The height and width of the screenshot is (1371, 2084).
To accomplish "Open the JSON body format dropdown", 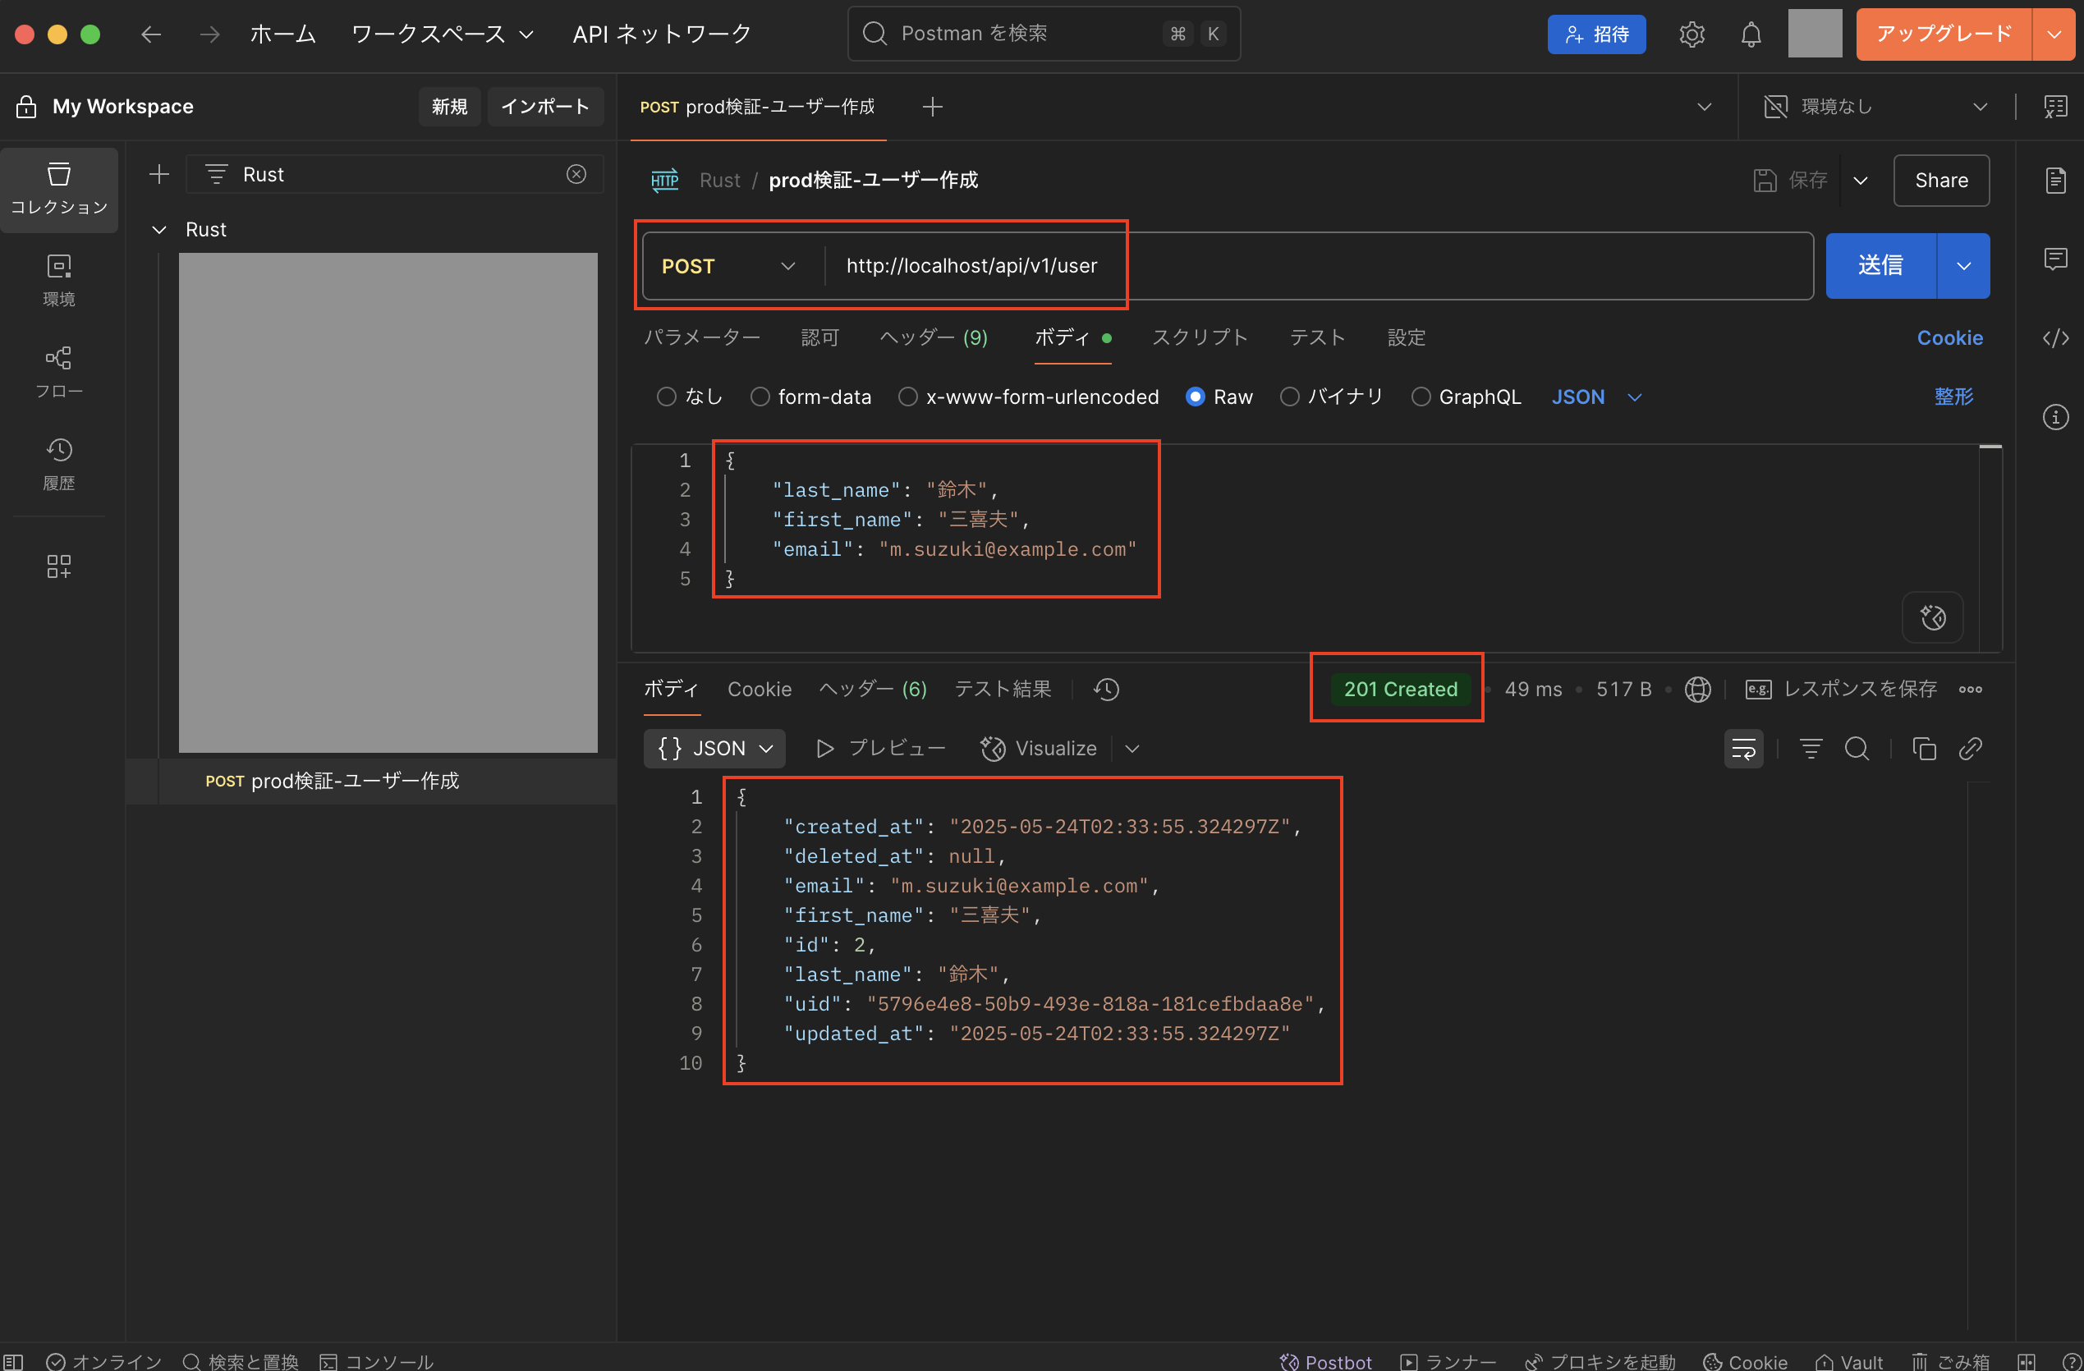I will (1595, 397).
